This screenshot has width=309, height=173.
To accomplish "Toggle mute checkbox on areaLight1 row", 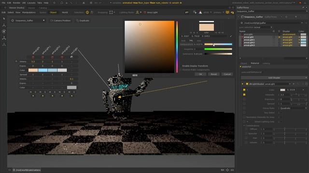I will pyautogui.click(x=279, y=40).
